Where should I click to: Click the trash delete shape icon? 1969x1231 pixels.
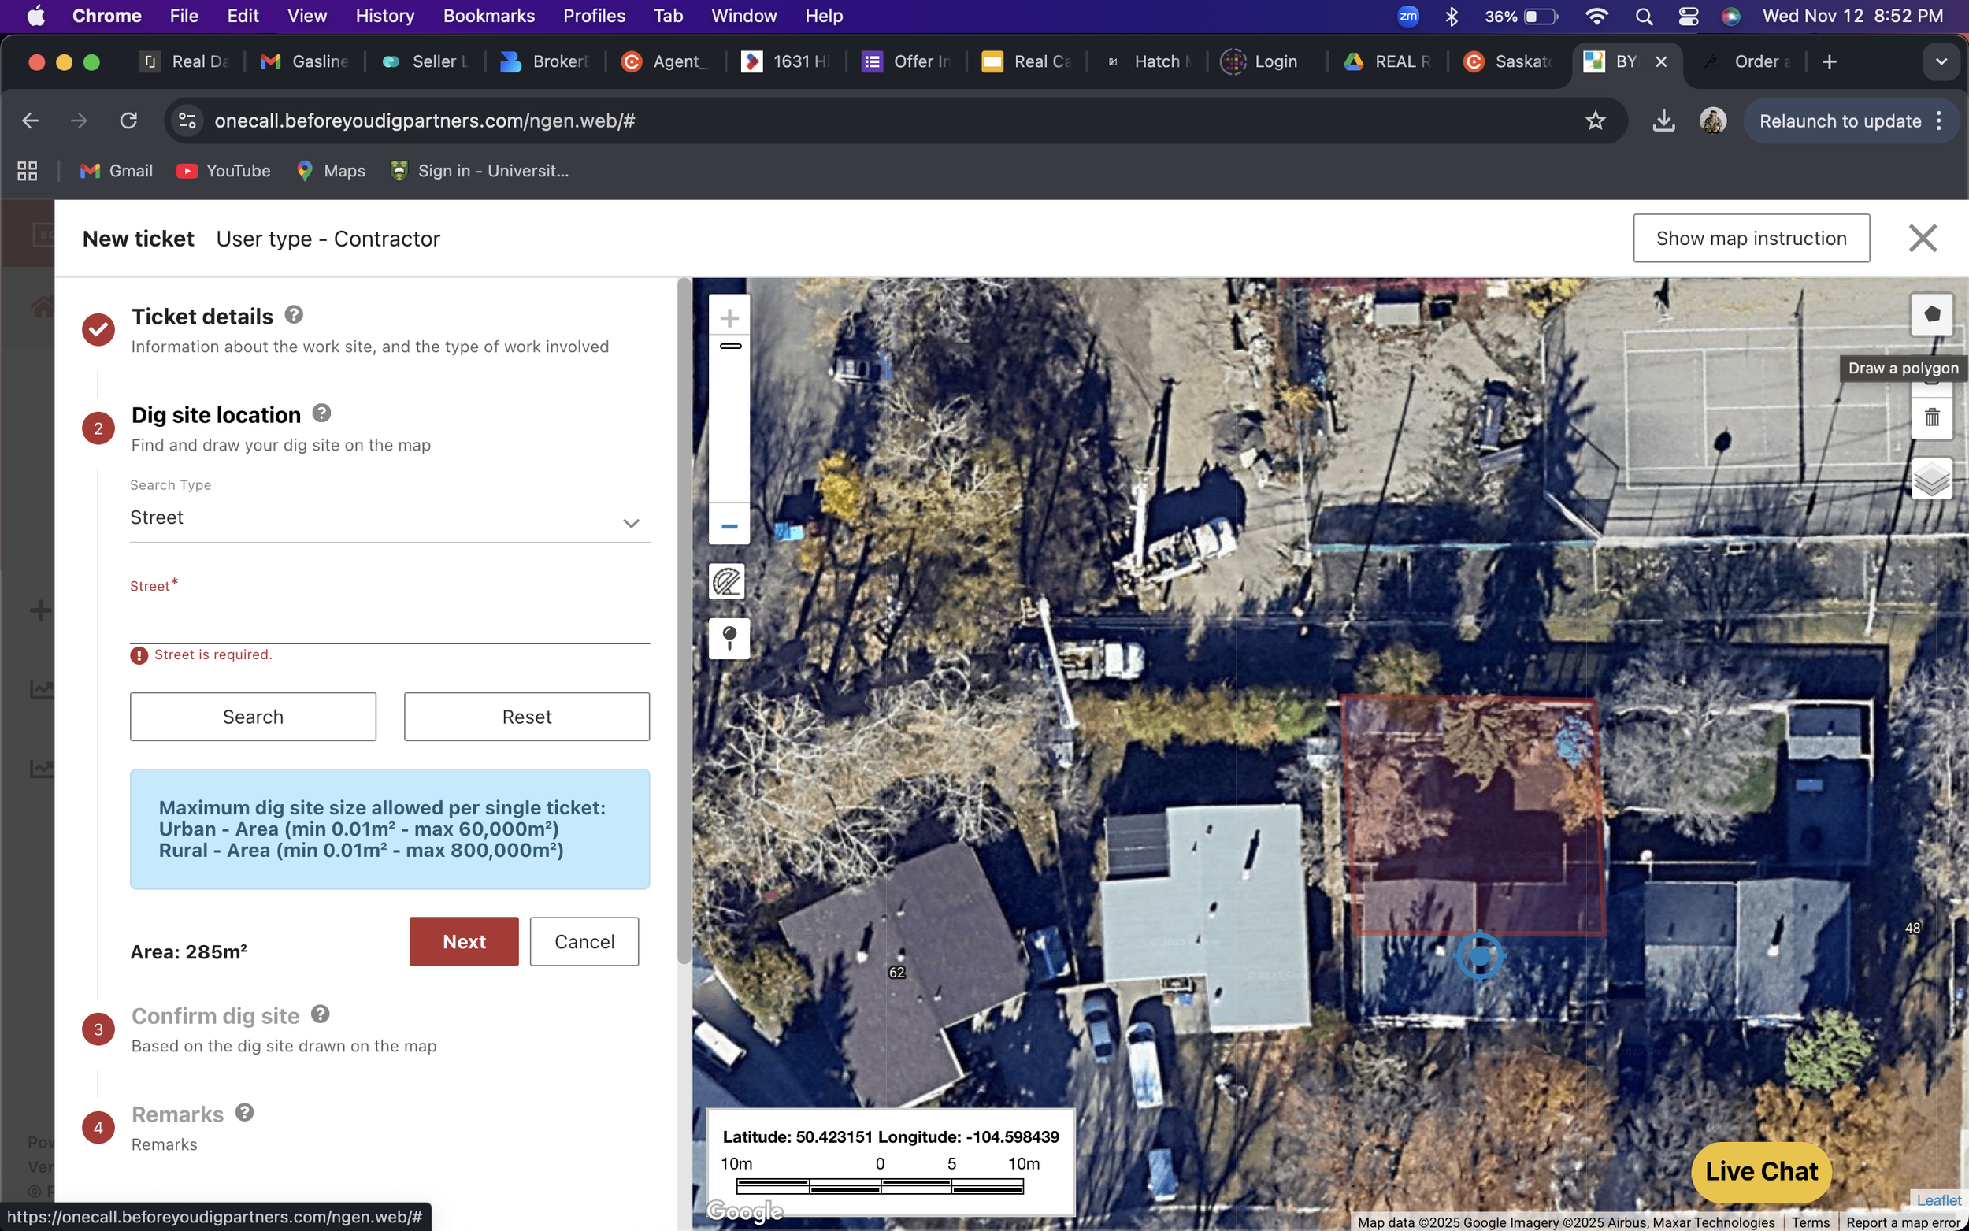click(x=1930, y=417)
